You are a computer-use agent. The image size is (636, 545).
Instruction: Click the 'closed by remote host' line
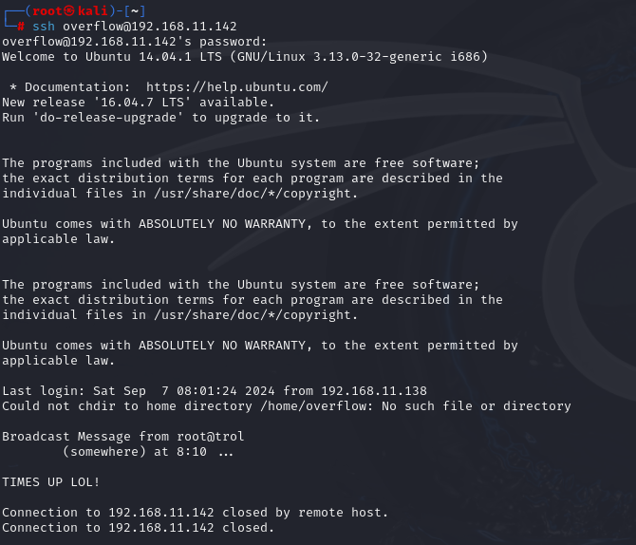(x=196, y=512)
